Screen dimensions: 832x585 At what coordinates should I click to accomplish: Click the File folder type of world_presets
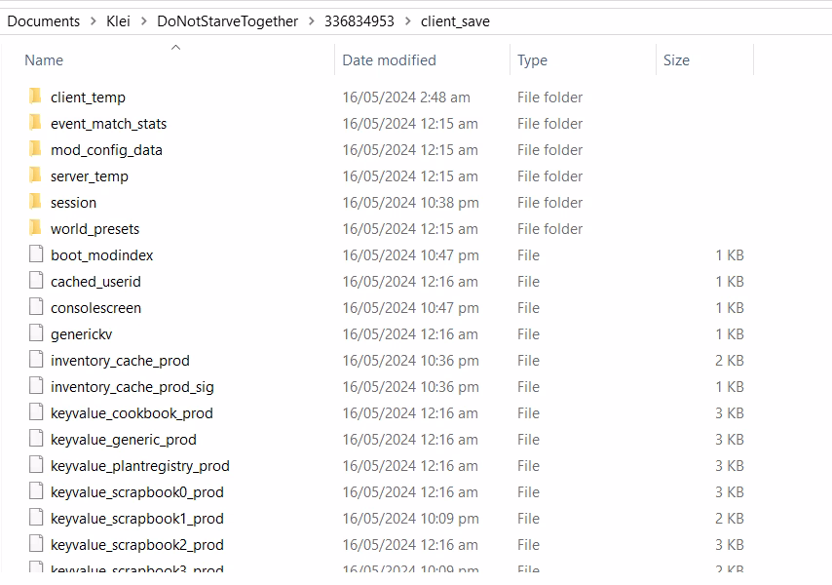(x=549, y=229)
